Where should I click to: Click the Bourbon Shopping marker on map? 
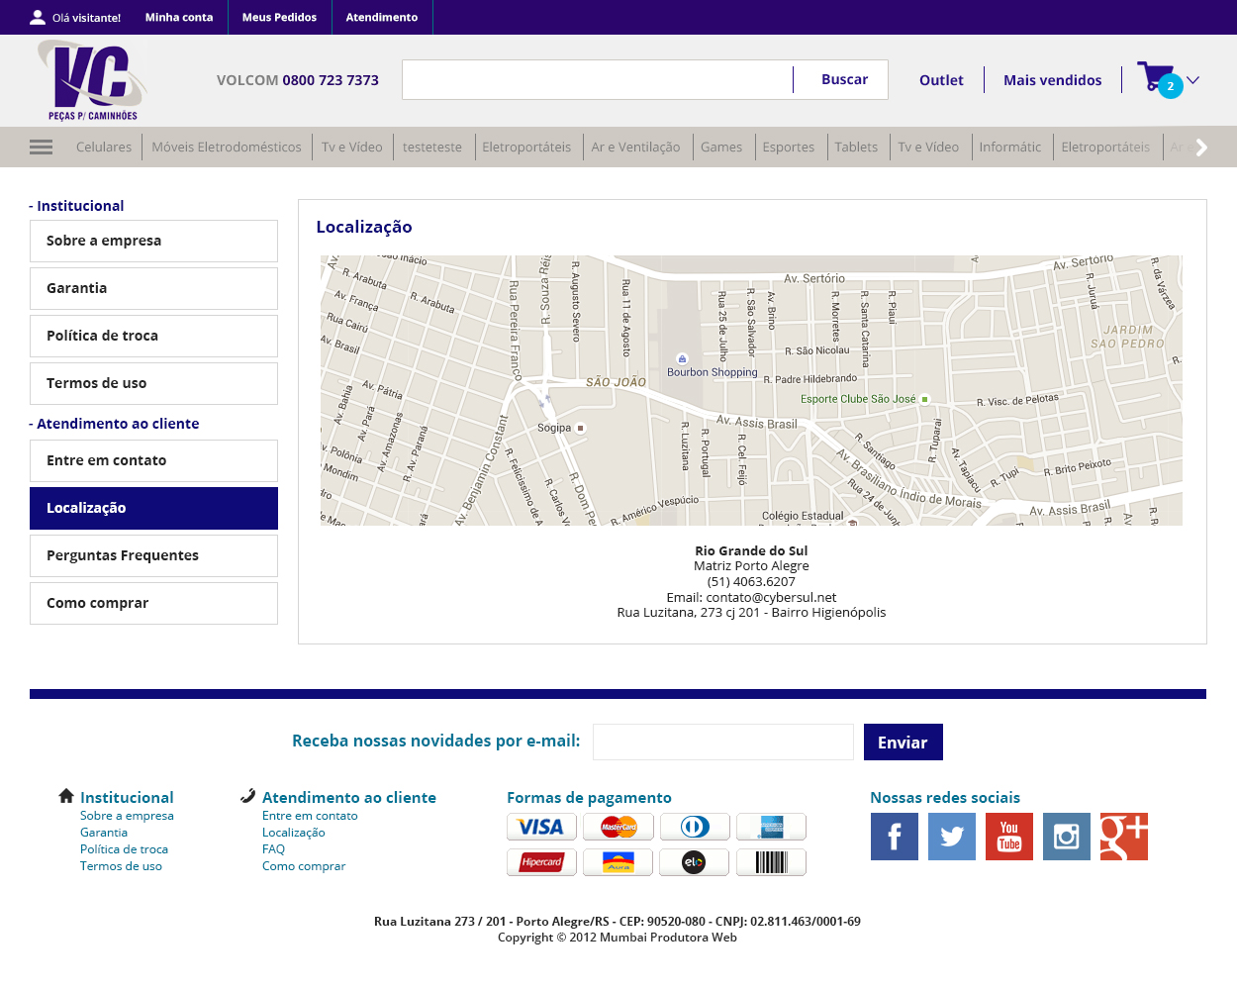(682, 358)
